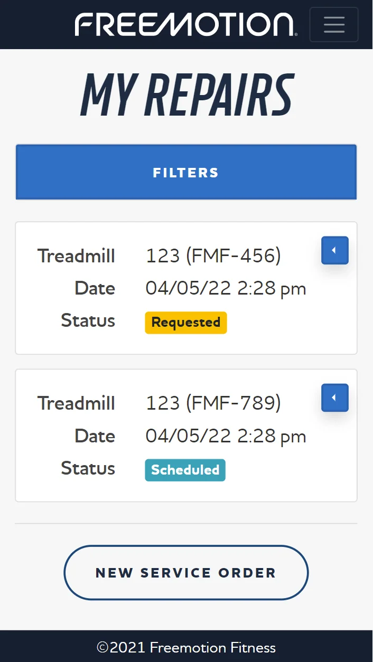Open the Filters panel
Screen dimensions: 373x662
(x=186, y=172)
